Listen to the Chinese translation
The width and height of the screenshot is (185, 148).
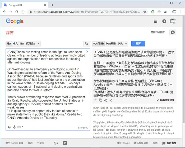[106, 100]
